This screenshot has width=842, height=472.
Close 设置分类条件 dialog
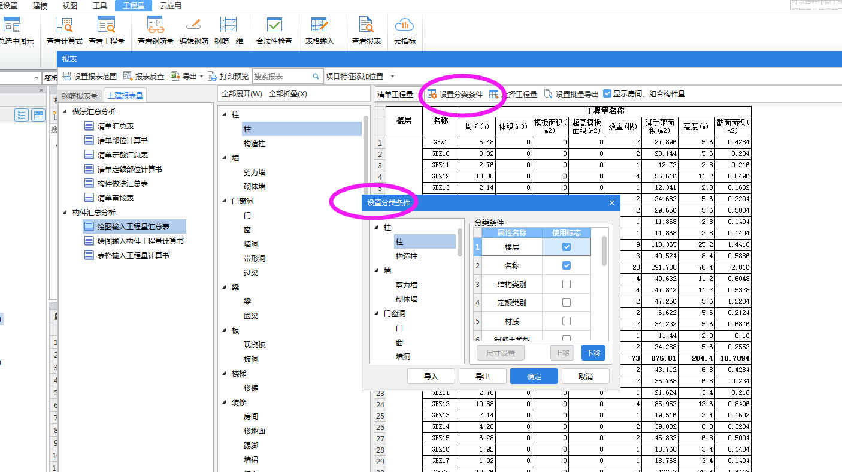(x=611, y=203)
